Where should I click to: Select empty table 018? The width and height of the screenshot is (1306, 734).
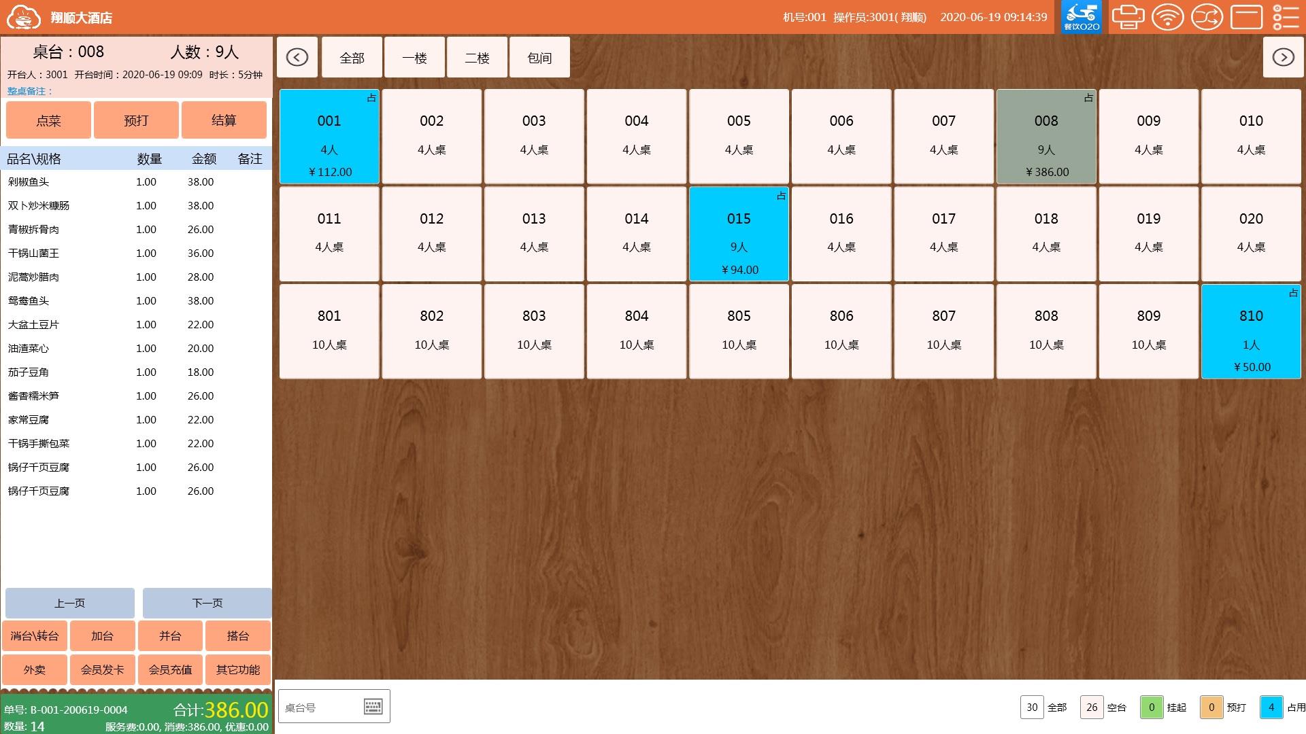click(x=1046, y=234)
